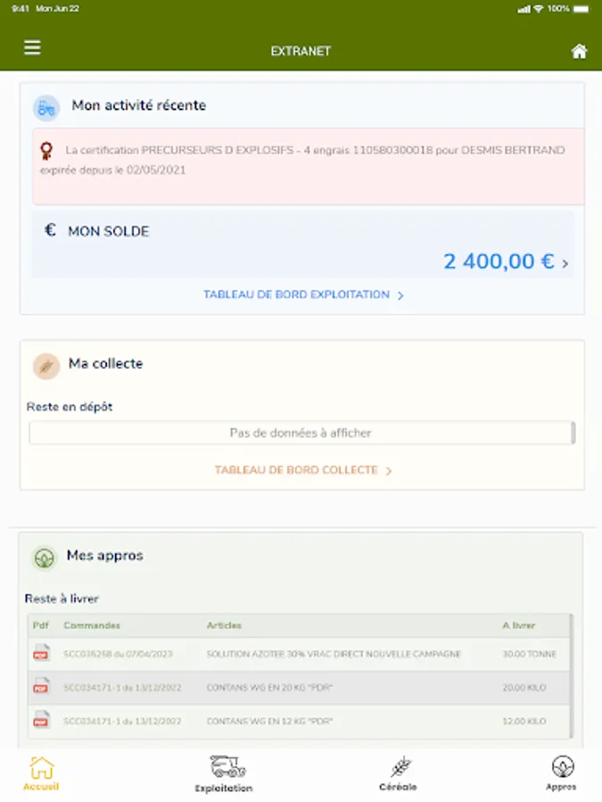
Task: Tap the home icon in header
Action: tap(579, 52)
